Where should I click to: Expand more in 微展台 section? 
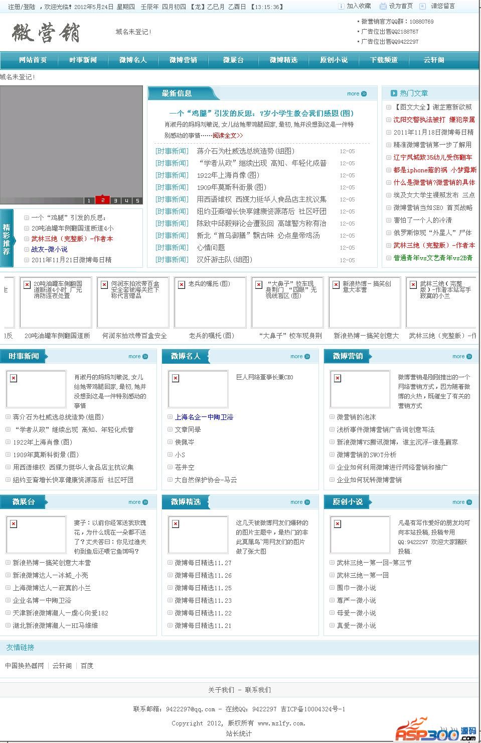pyautogui.click(x=138, y=502)
